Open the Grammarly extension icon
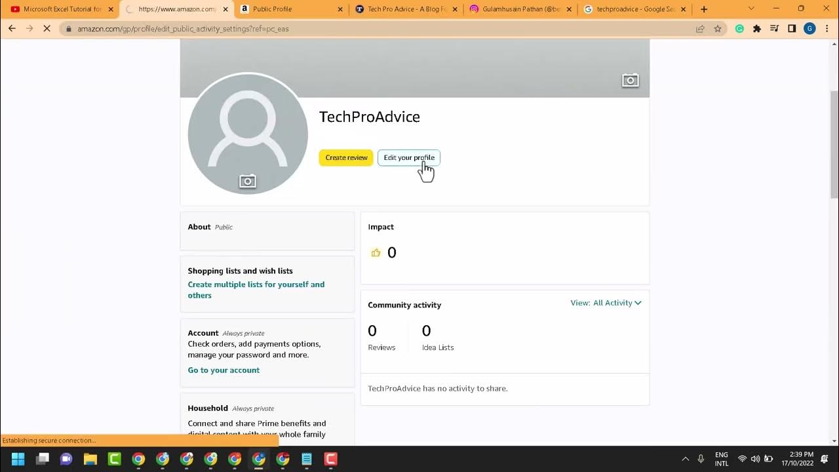 tap(739, 29)
